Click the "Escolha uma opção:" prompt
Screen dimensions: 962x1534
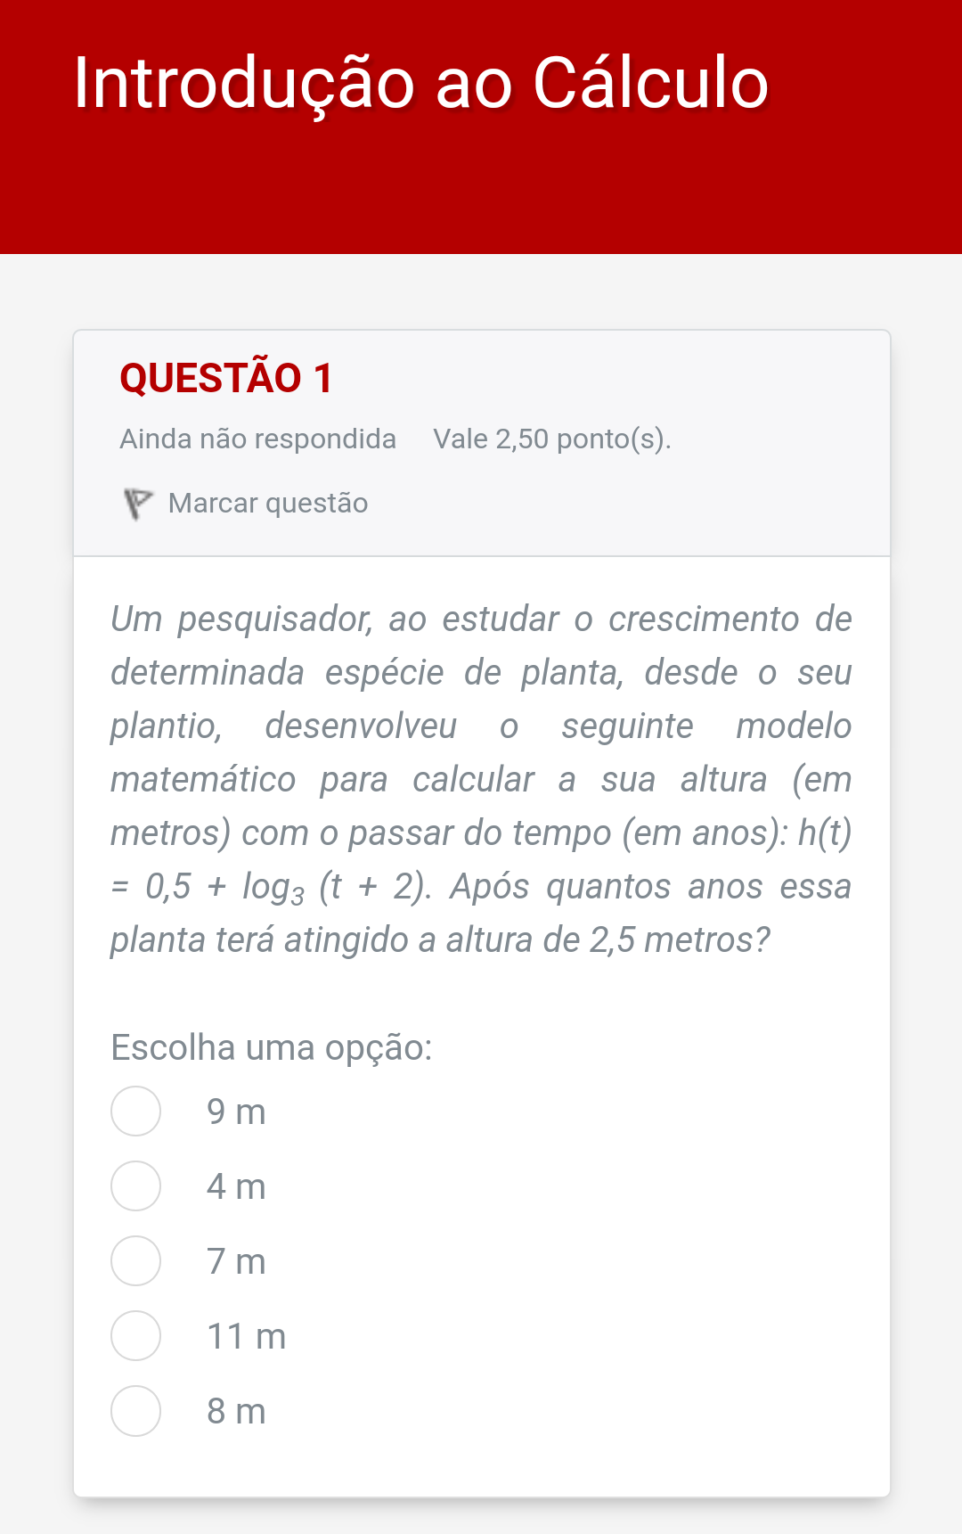[271, 1047]
